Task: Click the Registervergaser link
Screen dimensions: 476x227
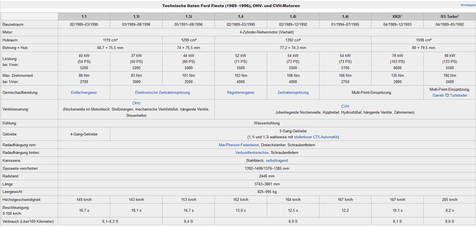Action: tap(240, 92)
